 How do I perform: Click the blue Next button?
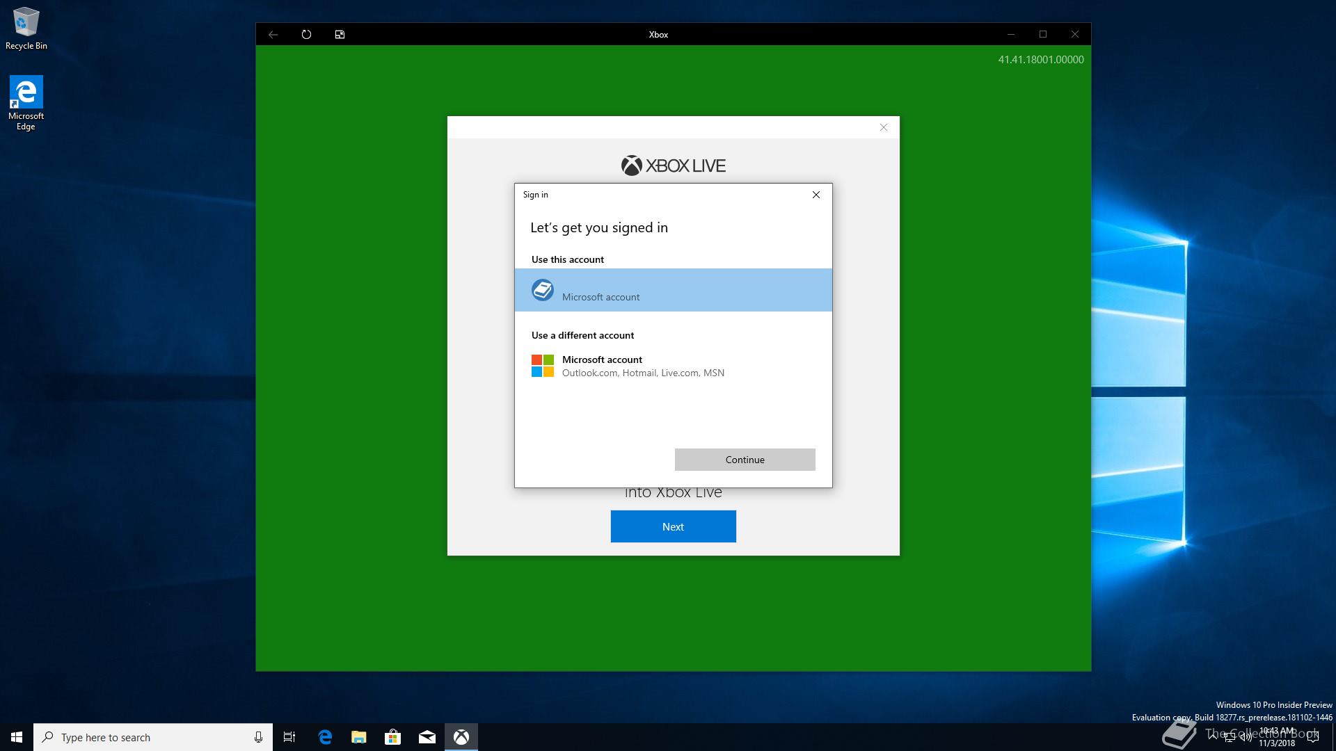(x=673, y=526)
